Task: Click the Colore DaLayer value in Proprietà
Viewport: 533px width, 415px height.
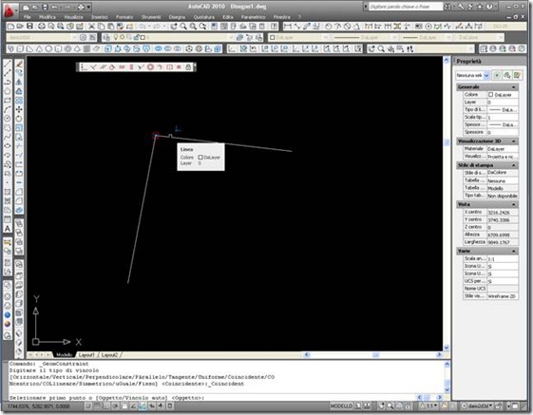Action: pyautogui.click(x=503, y=94)
